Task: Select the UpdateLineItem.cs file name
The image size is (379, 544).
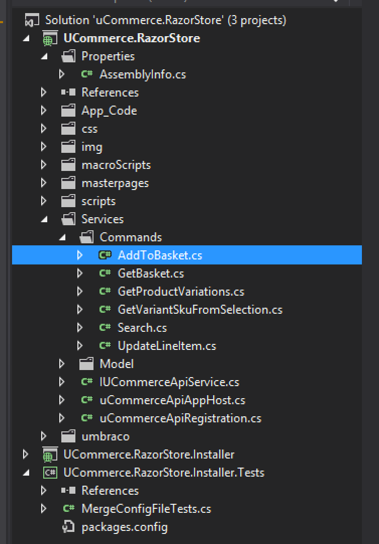Action: tap(167, 345)
